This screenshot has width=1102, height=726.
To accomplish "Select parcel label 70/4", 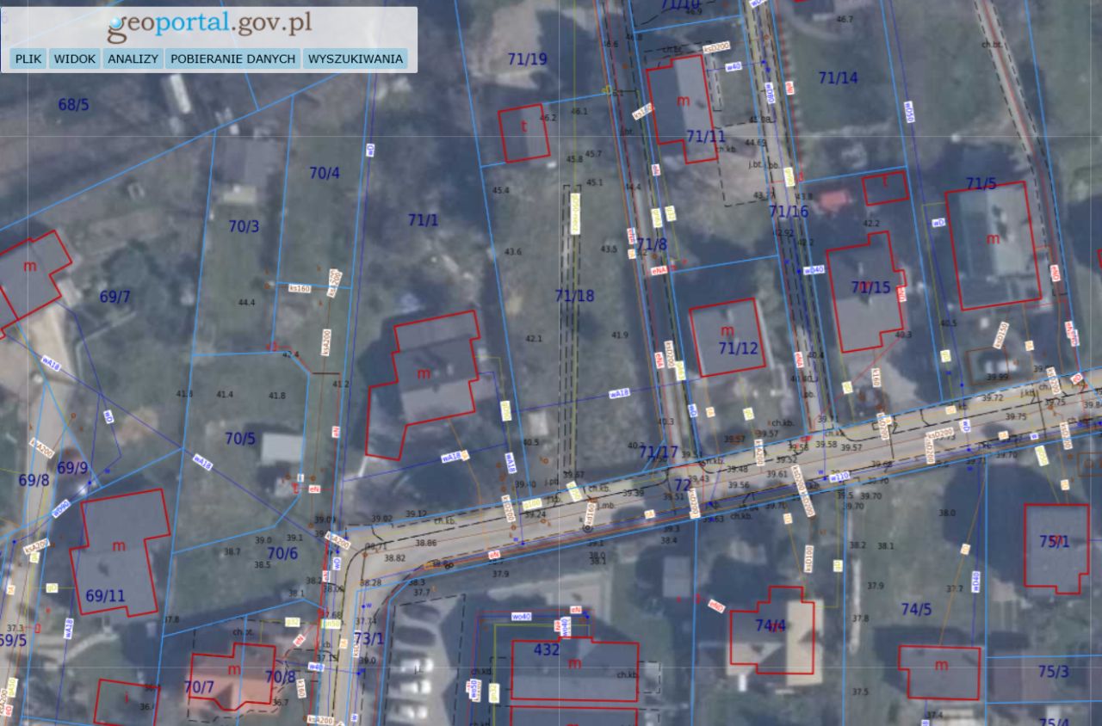I will pos(325,173).
